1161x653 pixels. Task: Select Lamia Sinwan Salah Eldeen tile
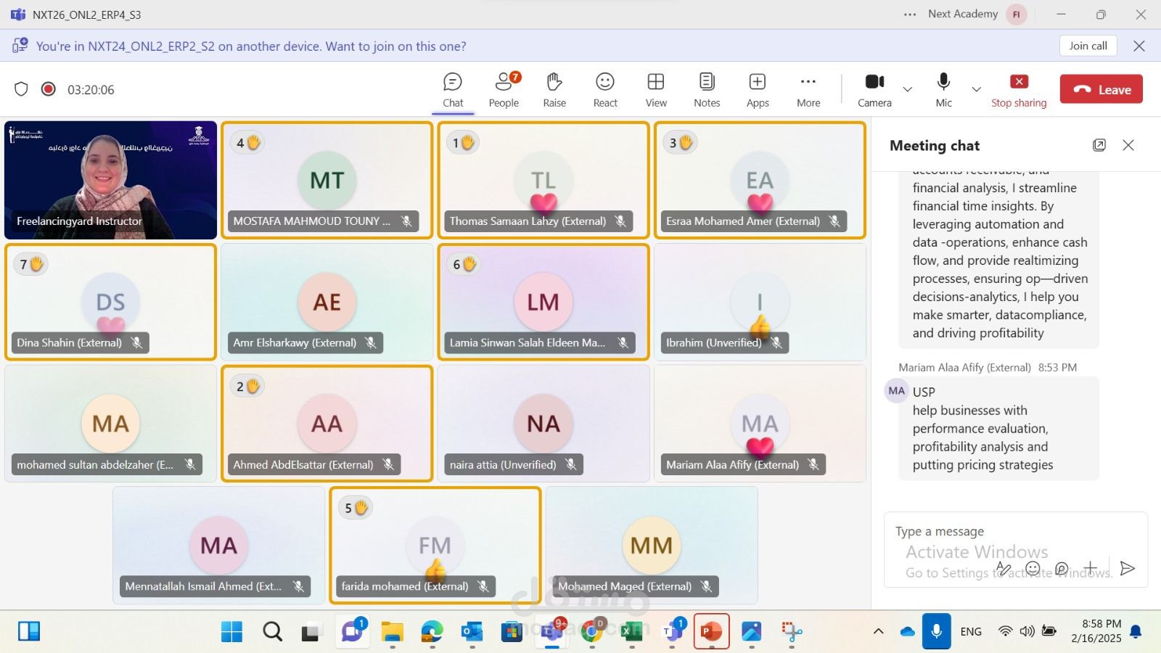click(x=543, y=302)
